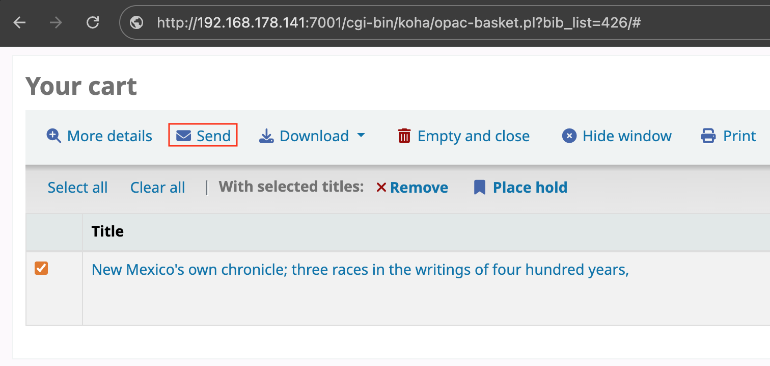Image resolution: width=770 pixels, height=366 pixels.
Task: Click the Select all link
Action: (78, 188)
